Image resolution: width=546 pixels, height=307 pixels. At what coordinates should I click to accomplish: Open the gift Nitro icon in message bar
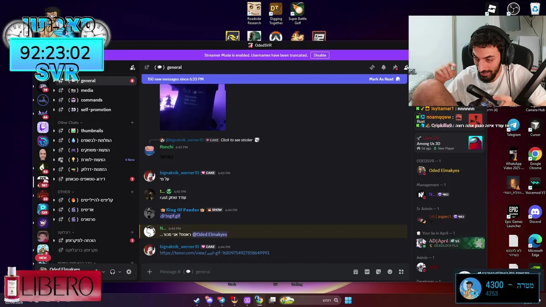[355, 272]
